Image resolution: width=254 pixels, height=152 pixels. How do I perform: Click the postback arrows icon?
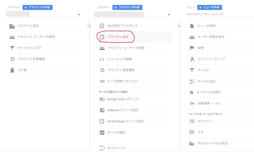102,148
